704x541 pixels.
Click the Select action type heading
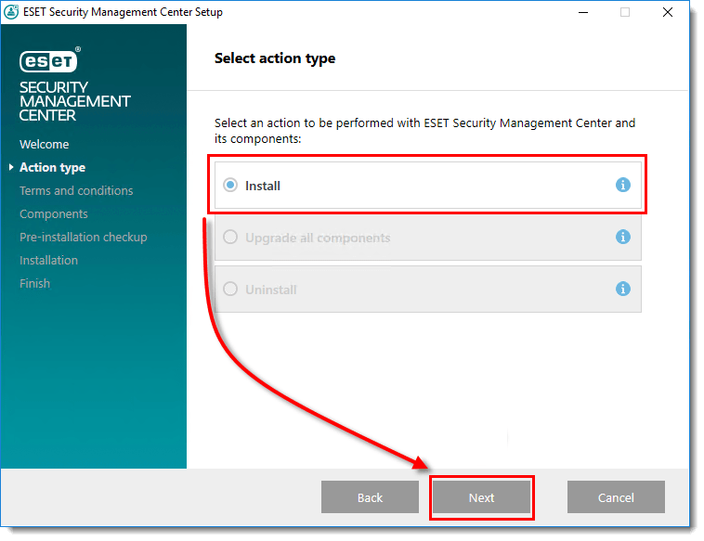[275, 58]
